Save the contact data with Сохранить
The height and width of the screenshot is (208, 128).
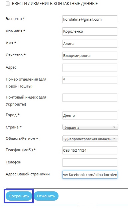[19, 196]
